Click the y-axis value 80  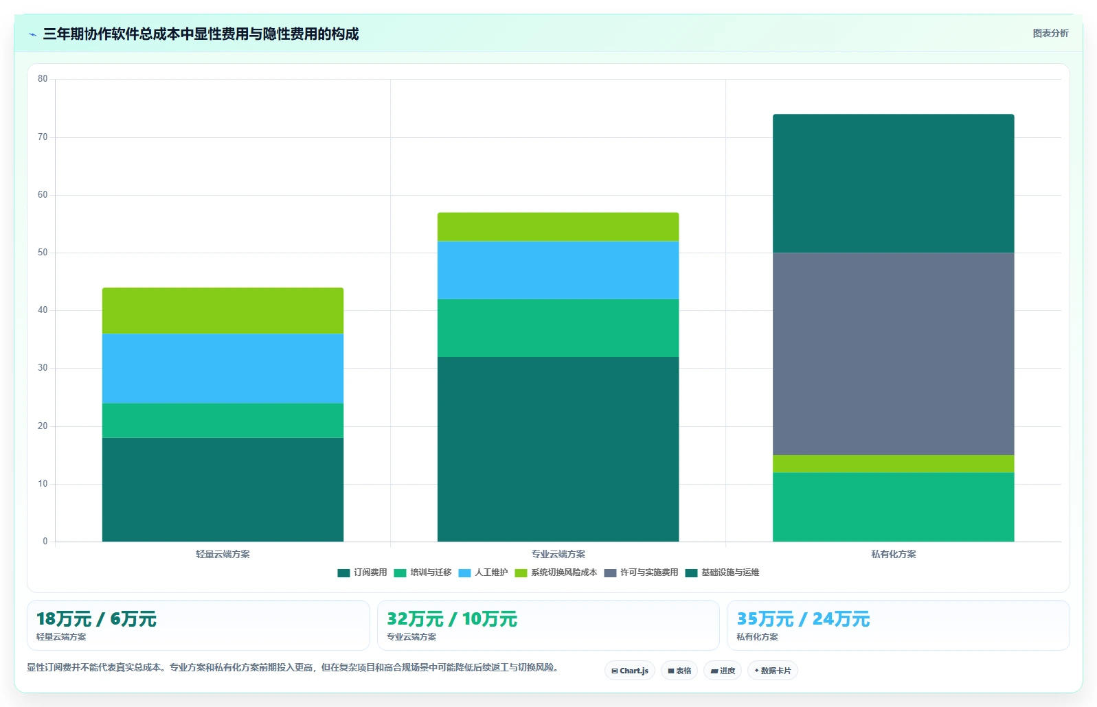point(43,79)
